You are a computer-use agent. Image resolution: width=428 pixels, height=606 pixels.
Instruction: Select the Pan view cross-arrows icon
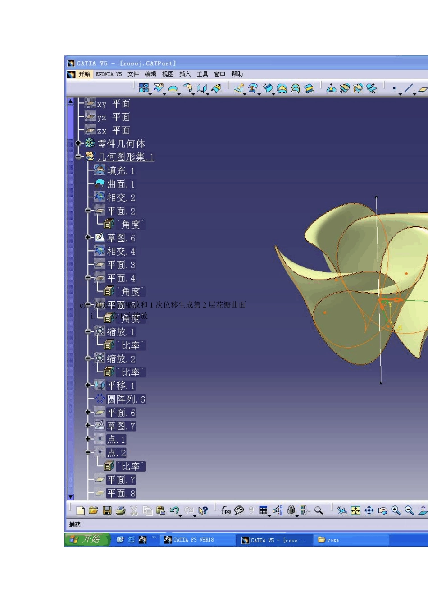(369, 510)
